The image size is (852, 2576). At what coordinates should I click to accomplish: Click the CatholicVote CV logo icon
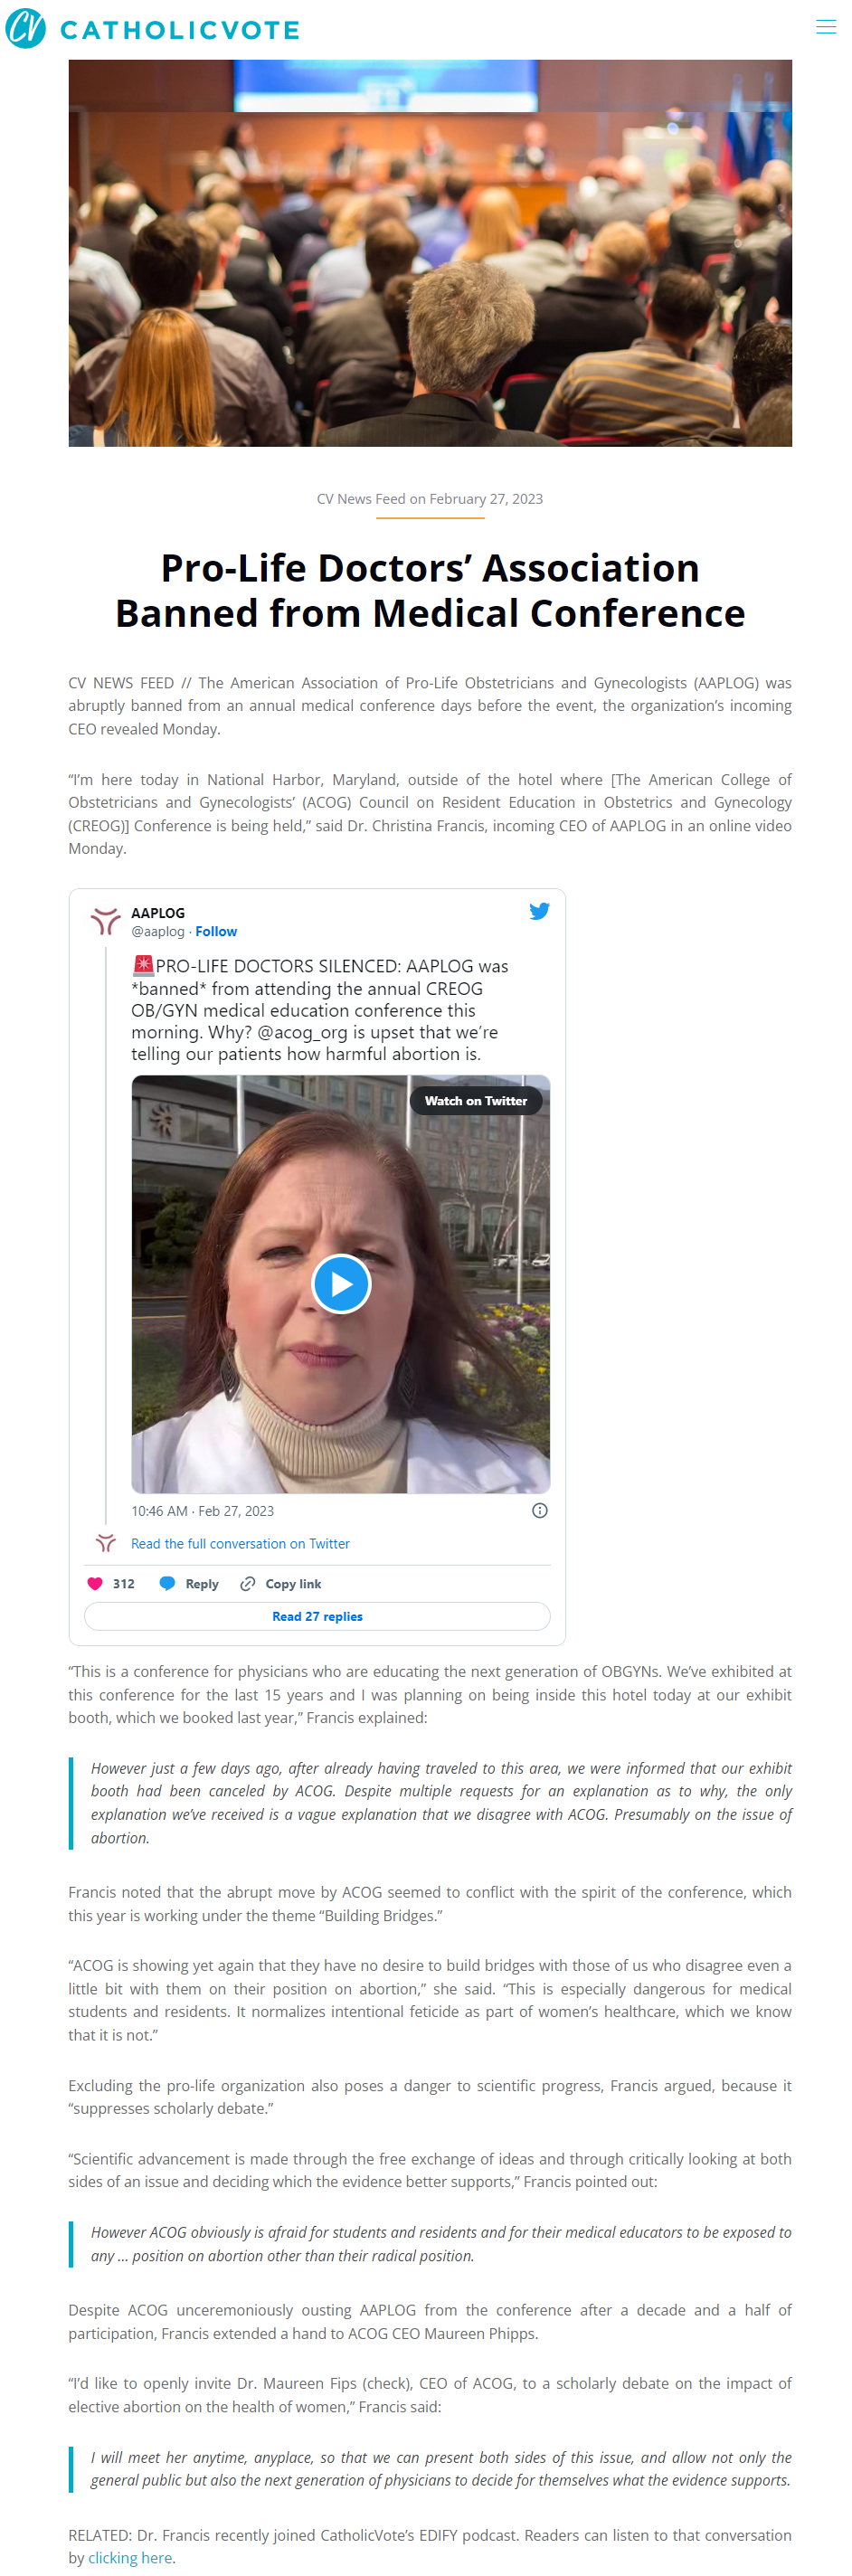tap(26, 28)
